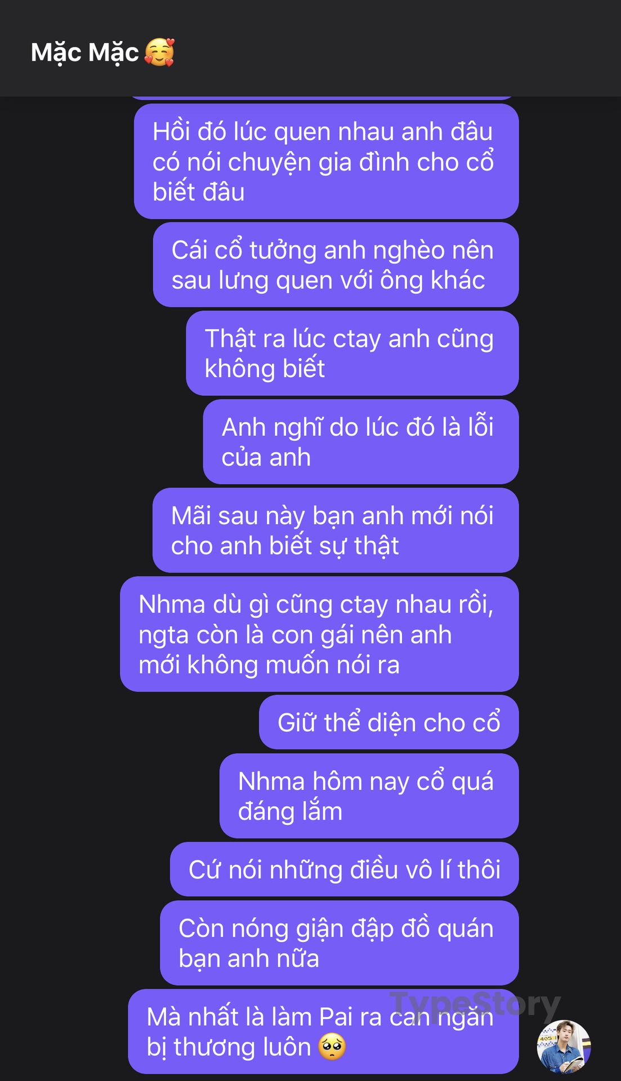Tap the sender avatar photo thumbnail
The width and height of the screenshot is (621, 1081).
point(564,1047)
